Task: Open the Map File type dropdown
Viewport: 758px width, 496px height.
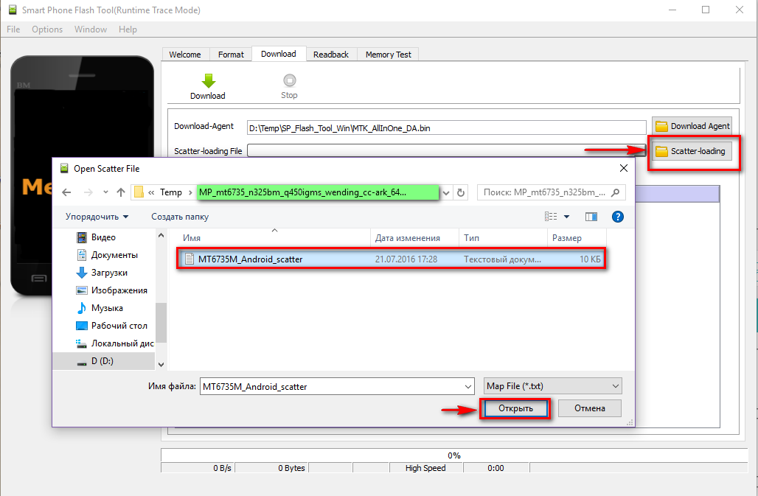Action: [552, 386]
